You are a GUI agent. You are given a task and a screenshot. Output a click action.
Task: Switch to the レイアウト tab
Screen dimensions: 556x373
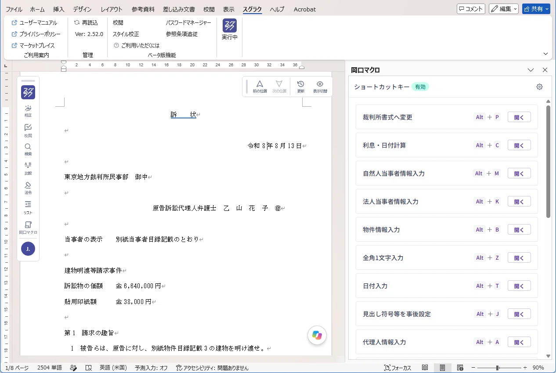(112, 9)
